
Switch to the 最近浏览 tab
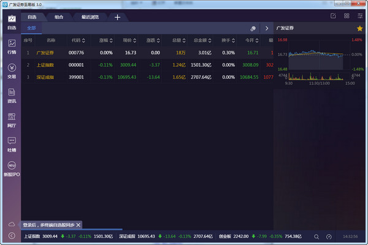tap(90, 17)
